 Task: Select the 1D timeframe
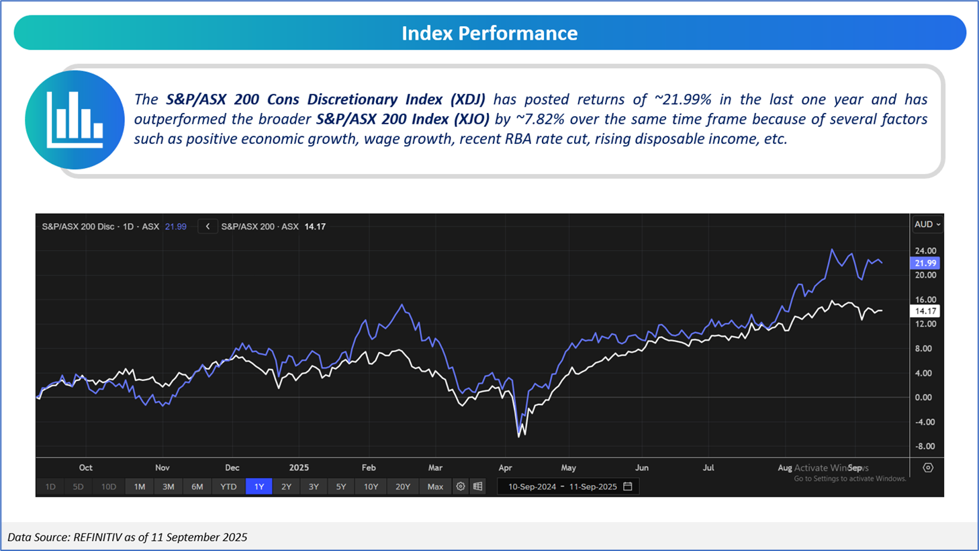click(x=50, y=486)
